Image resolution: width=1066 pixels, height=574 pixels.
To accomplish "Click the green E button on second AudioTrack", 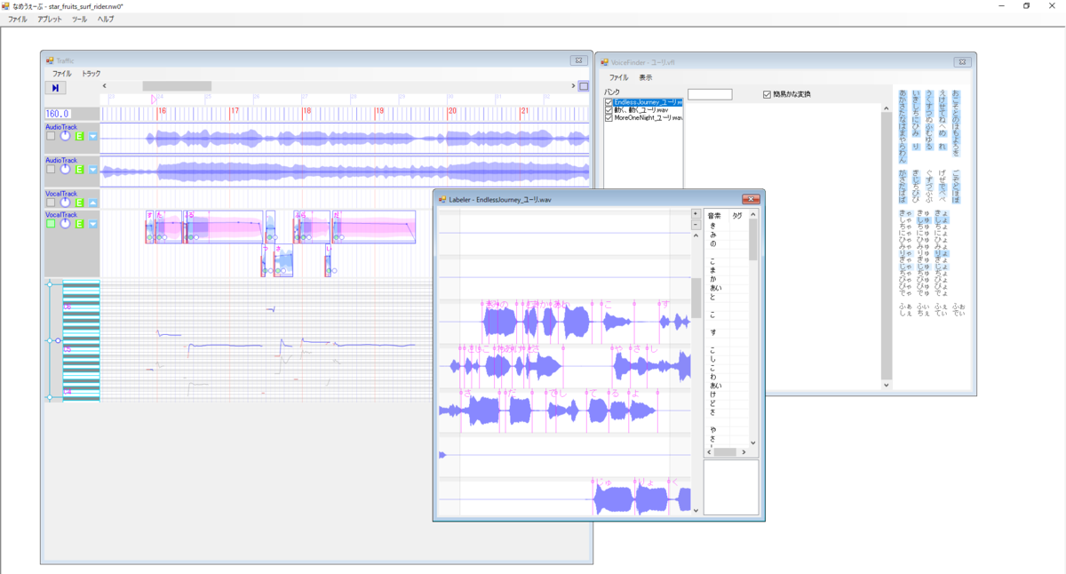I will coord(79,170).
